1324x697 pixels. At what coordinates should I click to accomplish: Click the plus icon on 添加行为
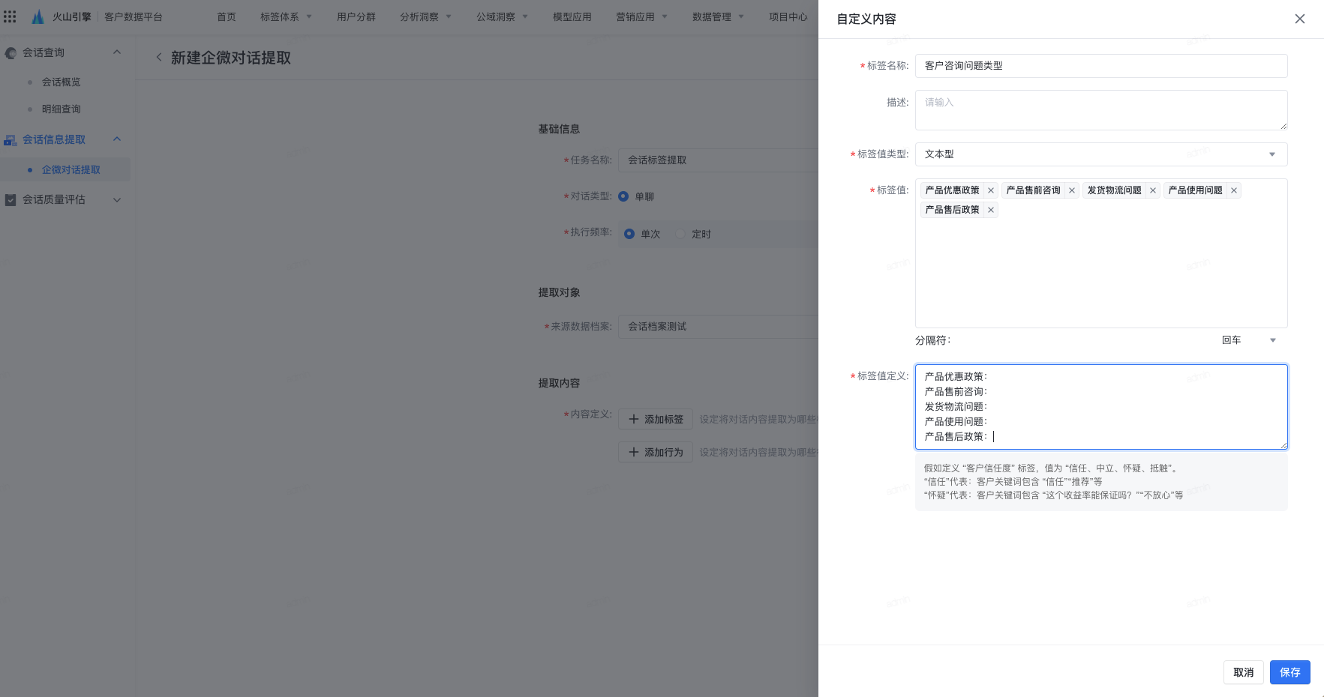(634, 453)
